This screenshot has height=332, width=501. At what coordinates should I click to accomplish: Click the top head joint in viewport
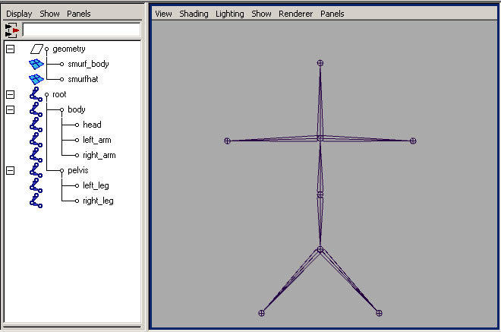coord(320,63)
